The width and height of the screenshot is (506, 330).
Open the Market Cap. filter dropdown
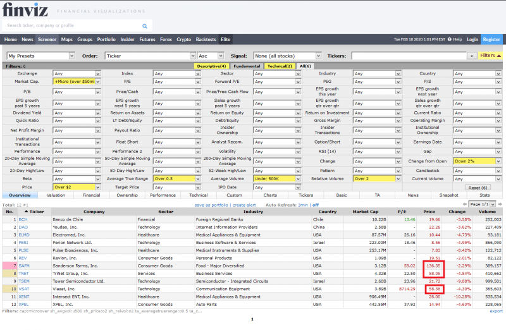coord(77,82)
